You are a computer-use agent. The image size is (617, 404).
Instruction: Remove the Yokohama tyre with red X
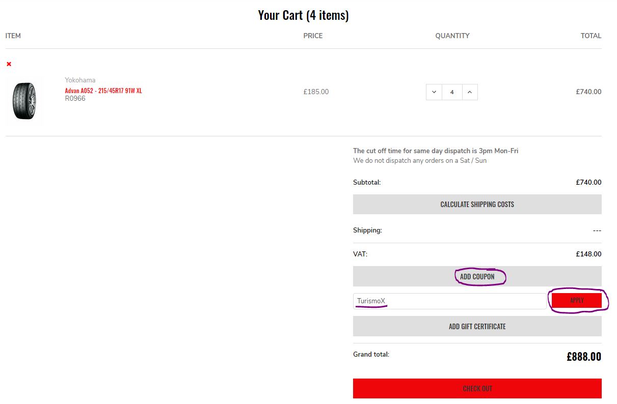pos(9,64)
